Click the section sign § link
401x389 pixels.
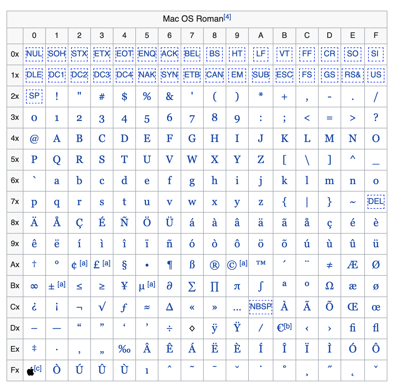tap(124, 265)
